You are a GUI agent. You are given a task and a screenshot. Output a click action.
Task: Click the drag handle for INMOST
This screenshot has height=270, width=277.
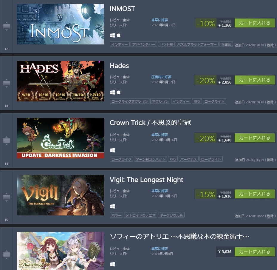click(x=7, y=26)
